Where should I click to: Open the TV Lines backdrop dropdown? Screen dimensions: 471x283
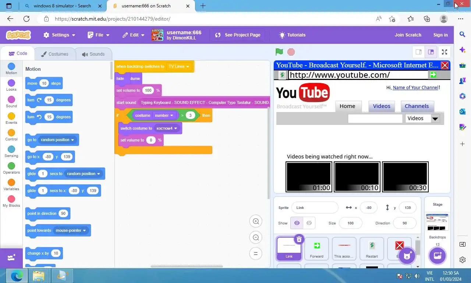tap(179, 67)
